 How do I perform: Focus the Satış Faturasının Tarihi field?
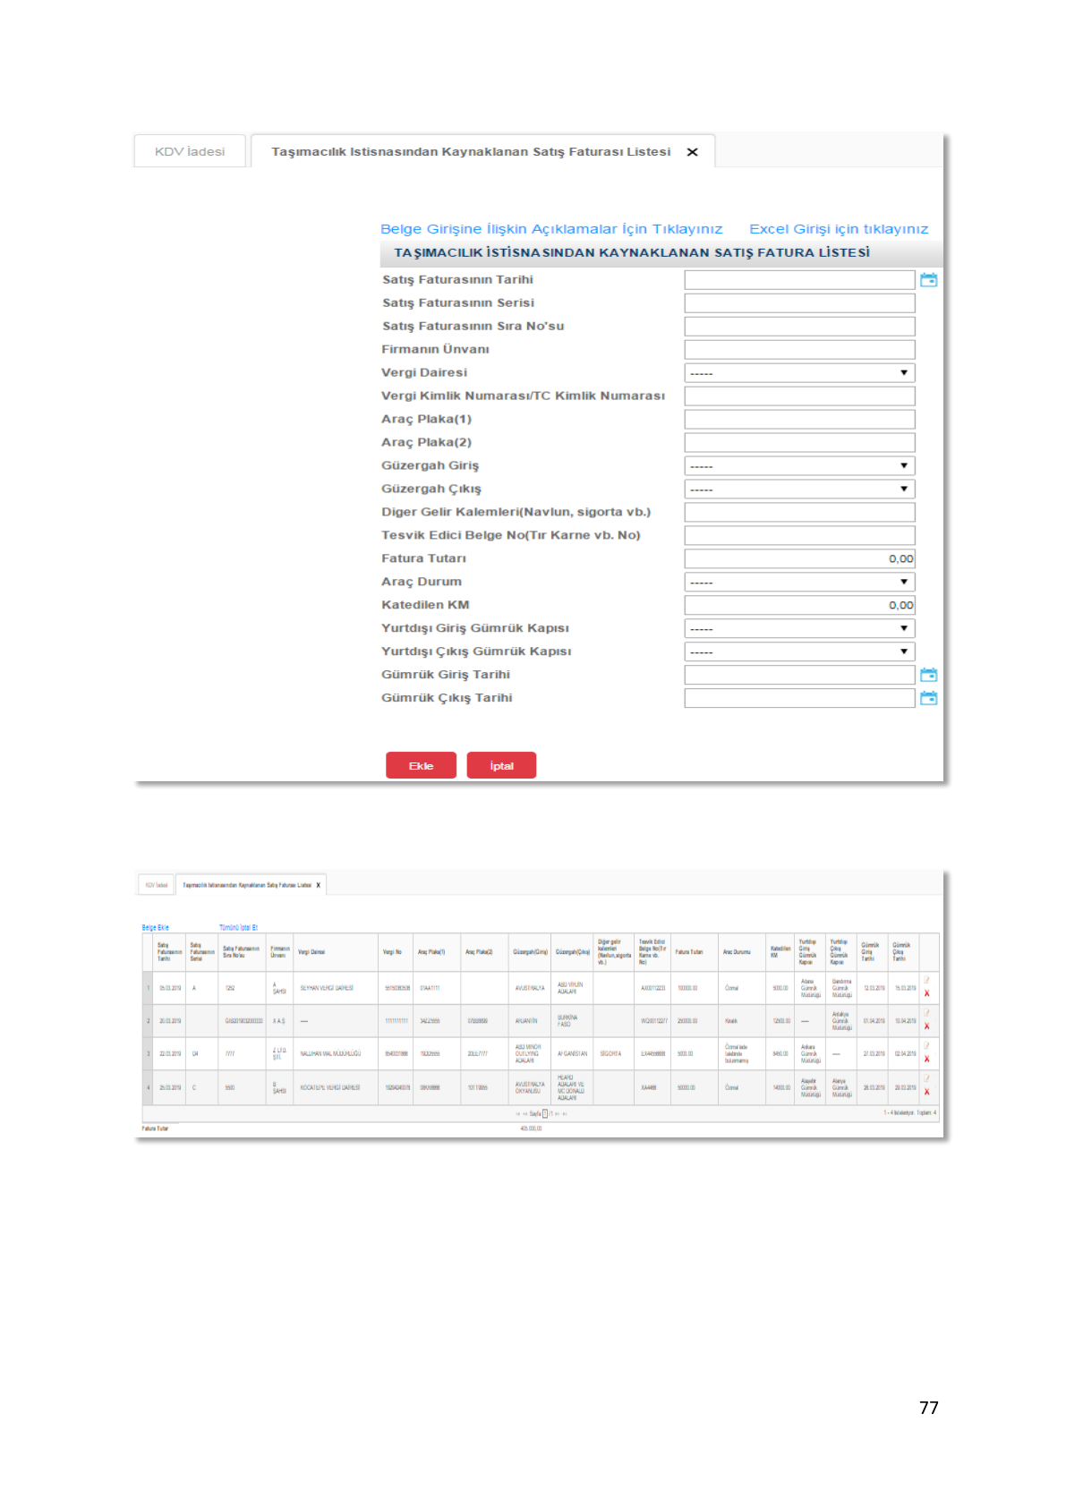[799, 280]
